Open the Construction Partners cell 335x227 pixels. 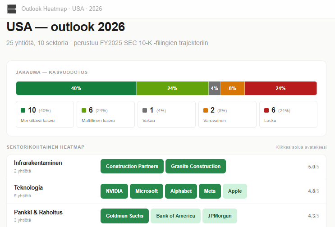tap(132, 166)
